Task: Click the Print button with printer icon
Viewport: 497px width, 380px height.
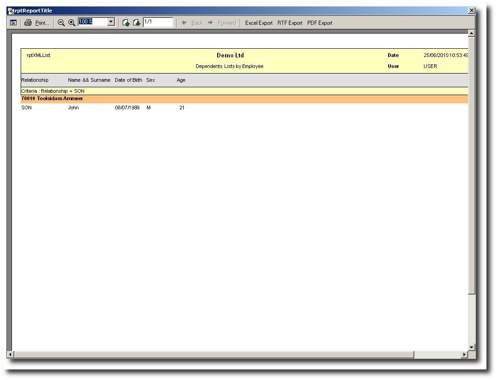Action: pos(36,23)
